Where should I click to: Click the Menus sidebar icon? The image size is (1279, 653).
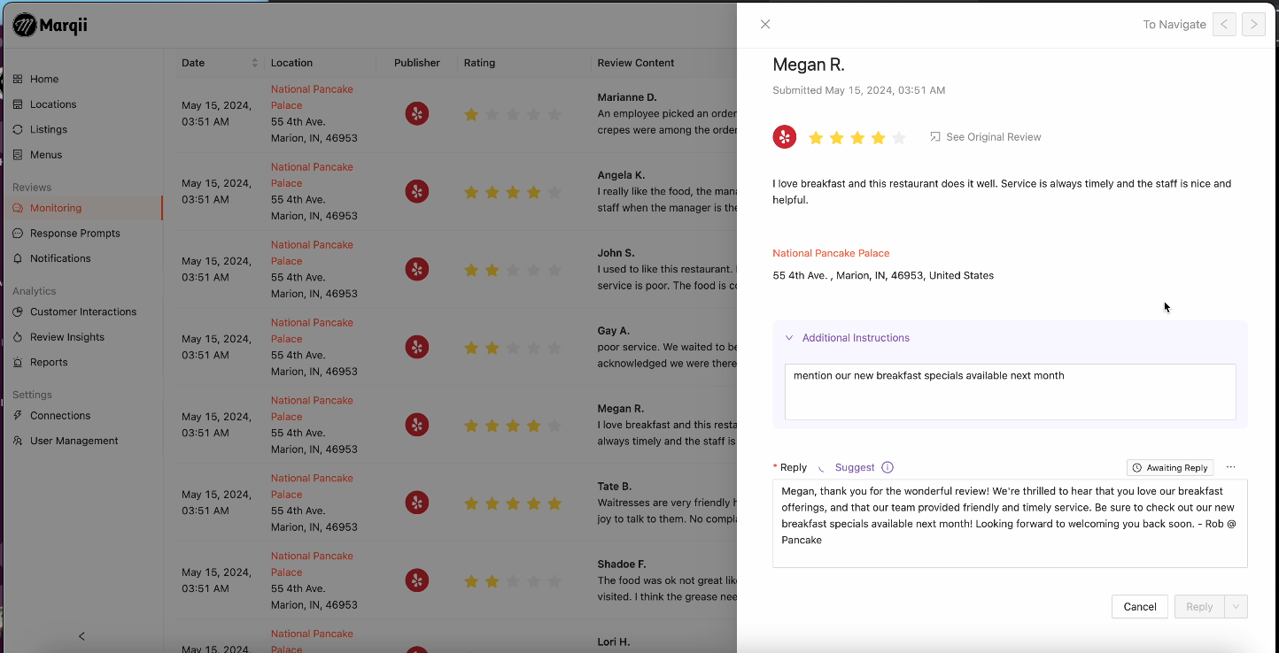click(x=18, y=155)
